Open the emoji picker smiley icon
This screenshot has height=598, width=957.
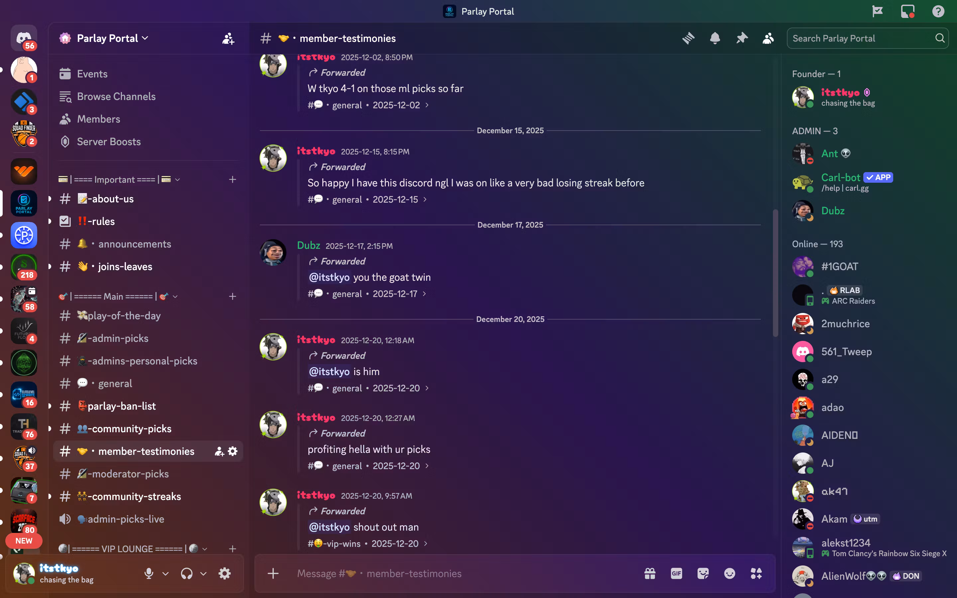[729, 573]
